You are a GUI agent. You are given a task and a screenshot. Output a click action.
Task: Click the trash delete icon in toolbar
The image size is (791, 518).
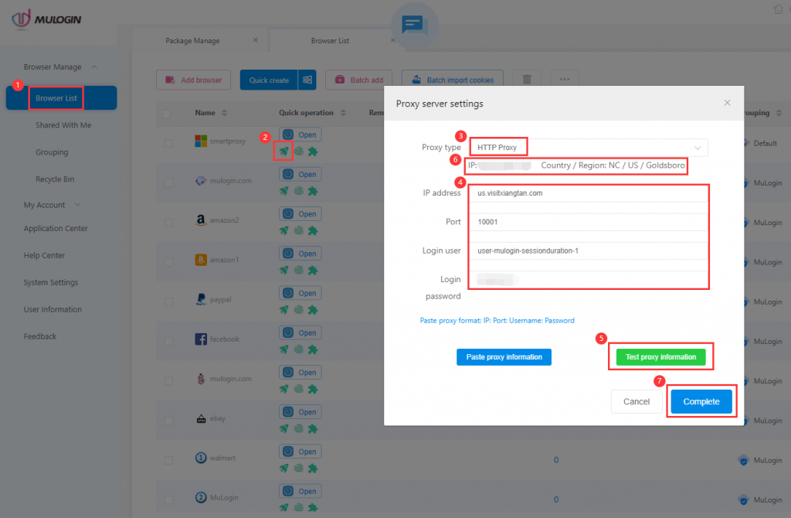pyautogui.click(x=526, y=80)
